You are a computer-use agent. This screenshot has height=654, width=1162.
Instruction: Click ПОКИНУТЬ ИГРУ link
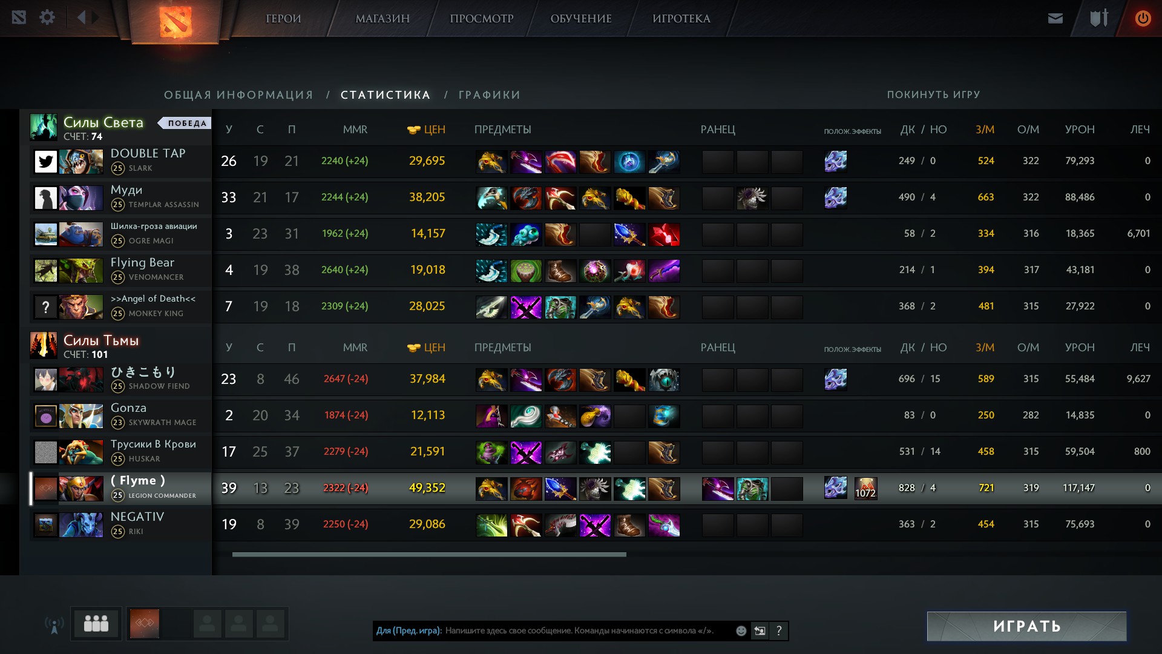(x=933, y=94)
